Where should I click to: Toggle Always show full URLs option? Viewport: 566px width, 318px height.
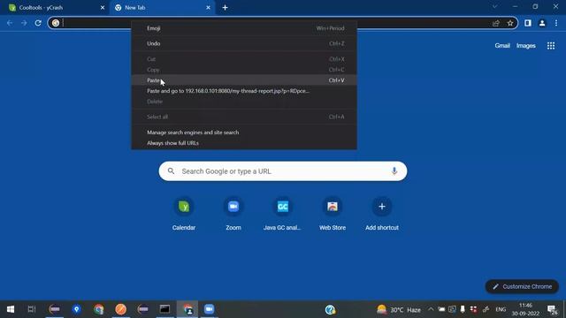point(244,143)
